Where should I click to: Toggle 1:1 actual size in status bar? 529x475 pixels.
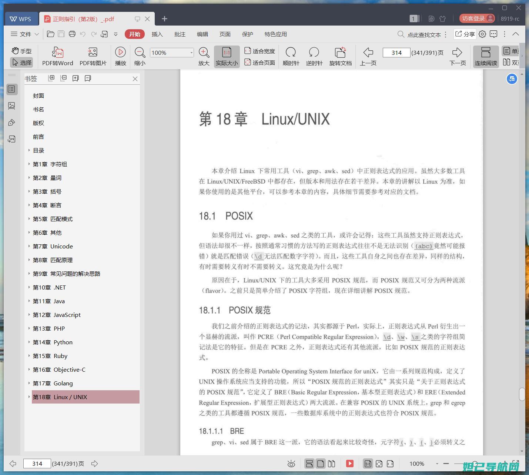pyautogui.click(x=368, y=464)
